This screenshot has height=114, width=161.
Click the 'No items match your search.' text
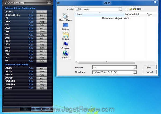click(116, 18)
